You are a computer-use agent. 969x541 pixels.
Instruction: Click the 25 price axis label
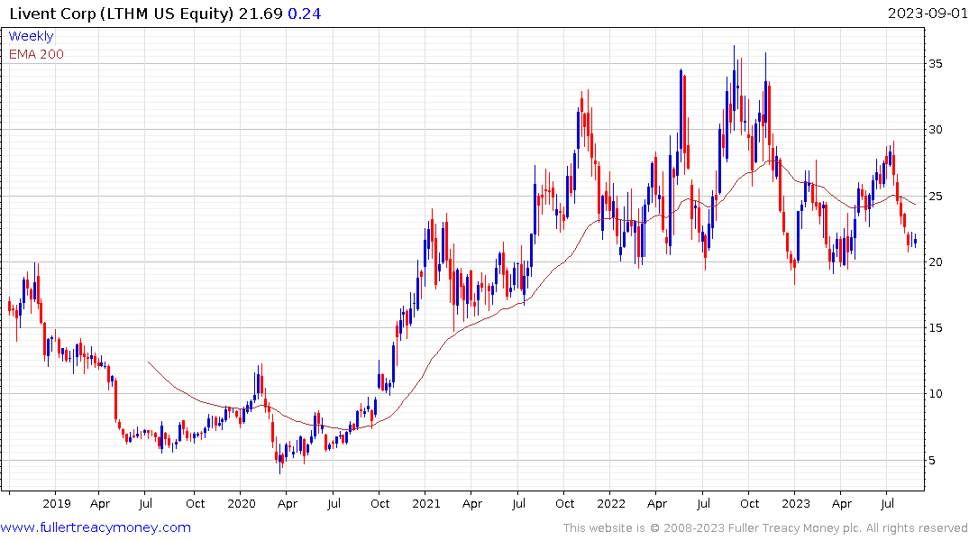pyautogui.click(x=936, y=196)
